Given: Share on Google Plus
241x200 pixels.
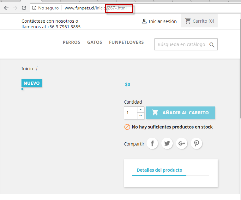Looking at the screenshot, I should click(182, 143).
